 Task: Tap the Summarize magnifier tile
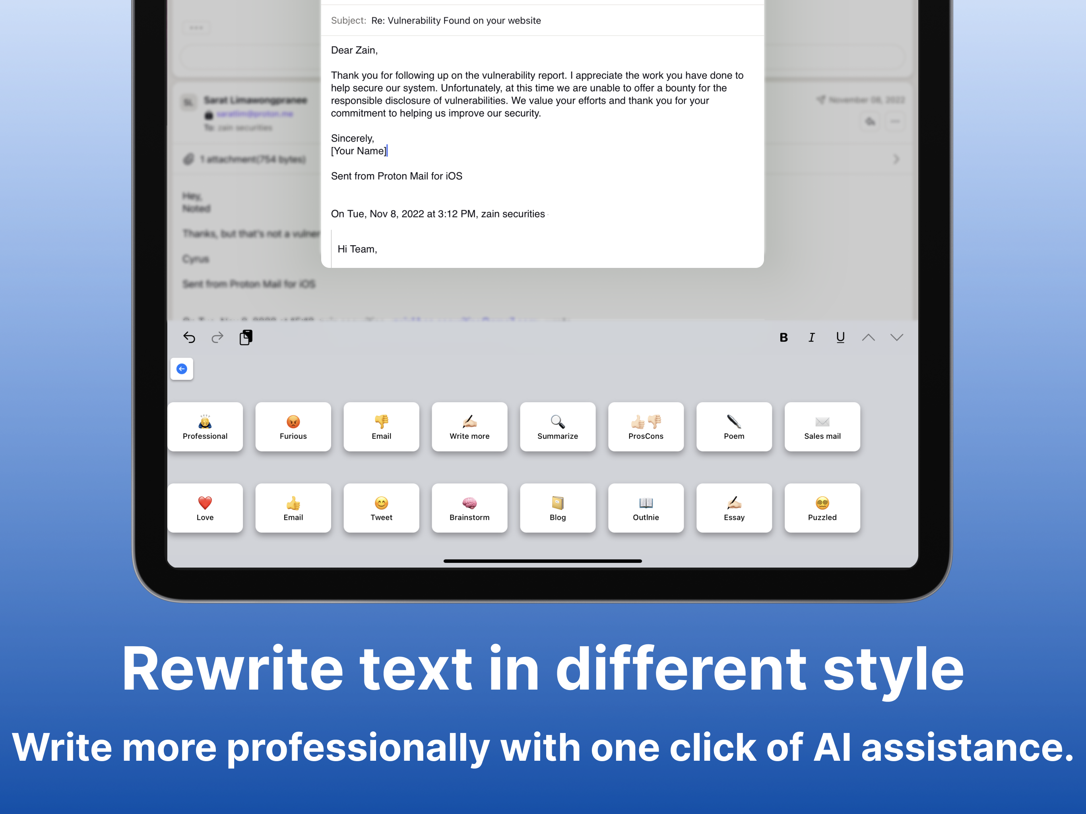[557, 426]
